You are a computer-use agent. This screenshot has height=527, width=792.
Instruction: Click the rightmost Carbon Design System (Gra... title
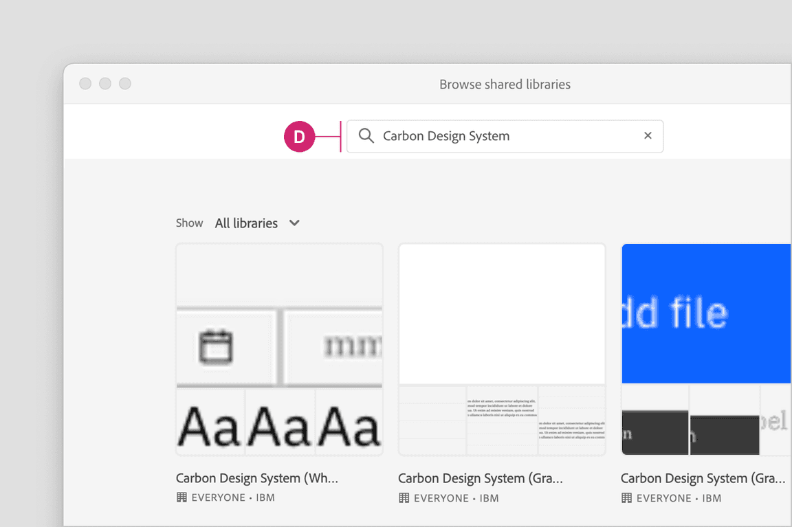point(703,478)
